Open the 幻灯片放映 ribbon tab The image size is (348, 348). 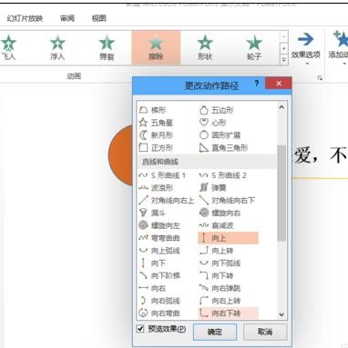click(x=25, y=18)
